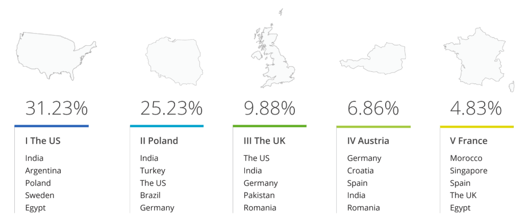This screenshot has width=528, height=224.
Task: Open the 'II Poland' heading
Action: (159, 141)
